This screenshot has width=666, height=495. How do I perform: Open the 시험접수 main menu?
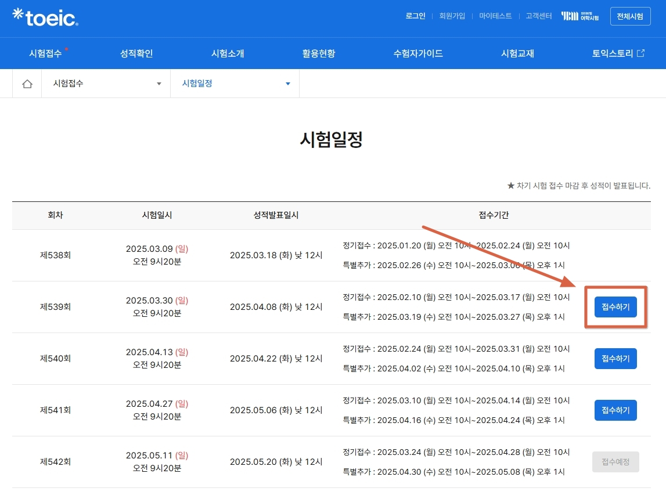coord(45,53)
